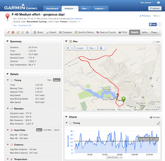165x161 pixels.
Task: Click the red delete activity icon
Action: tap(13, 32)
